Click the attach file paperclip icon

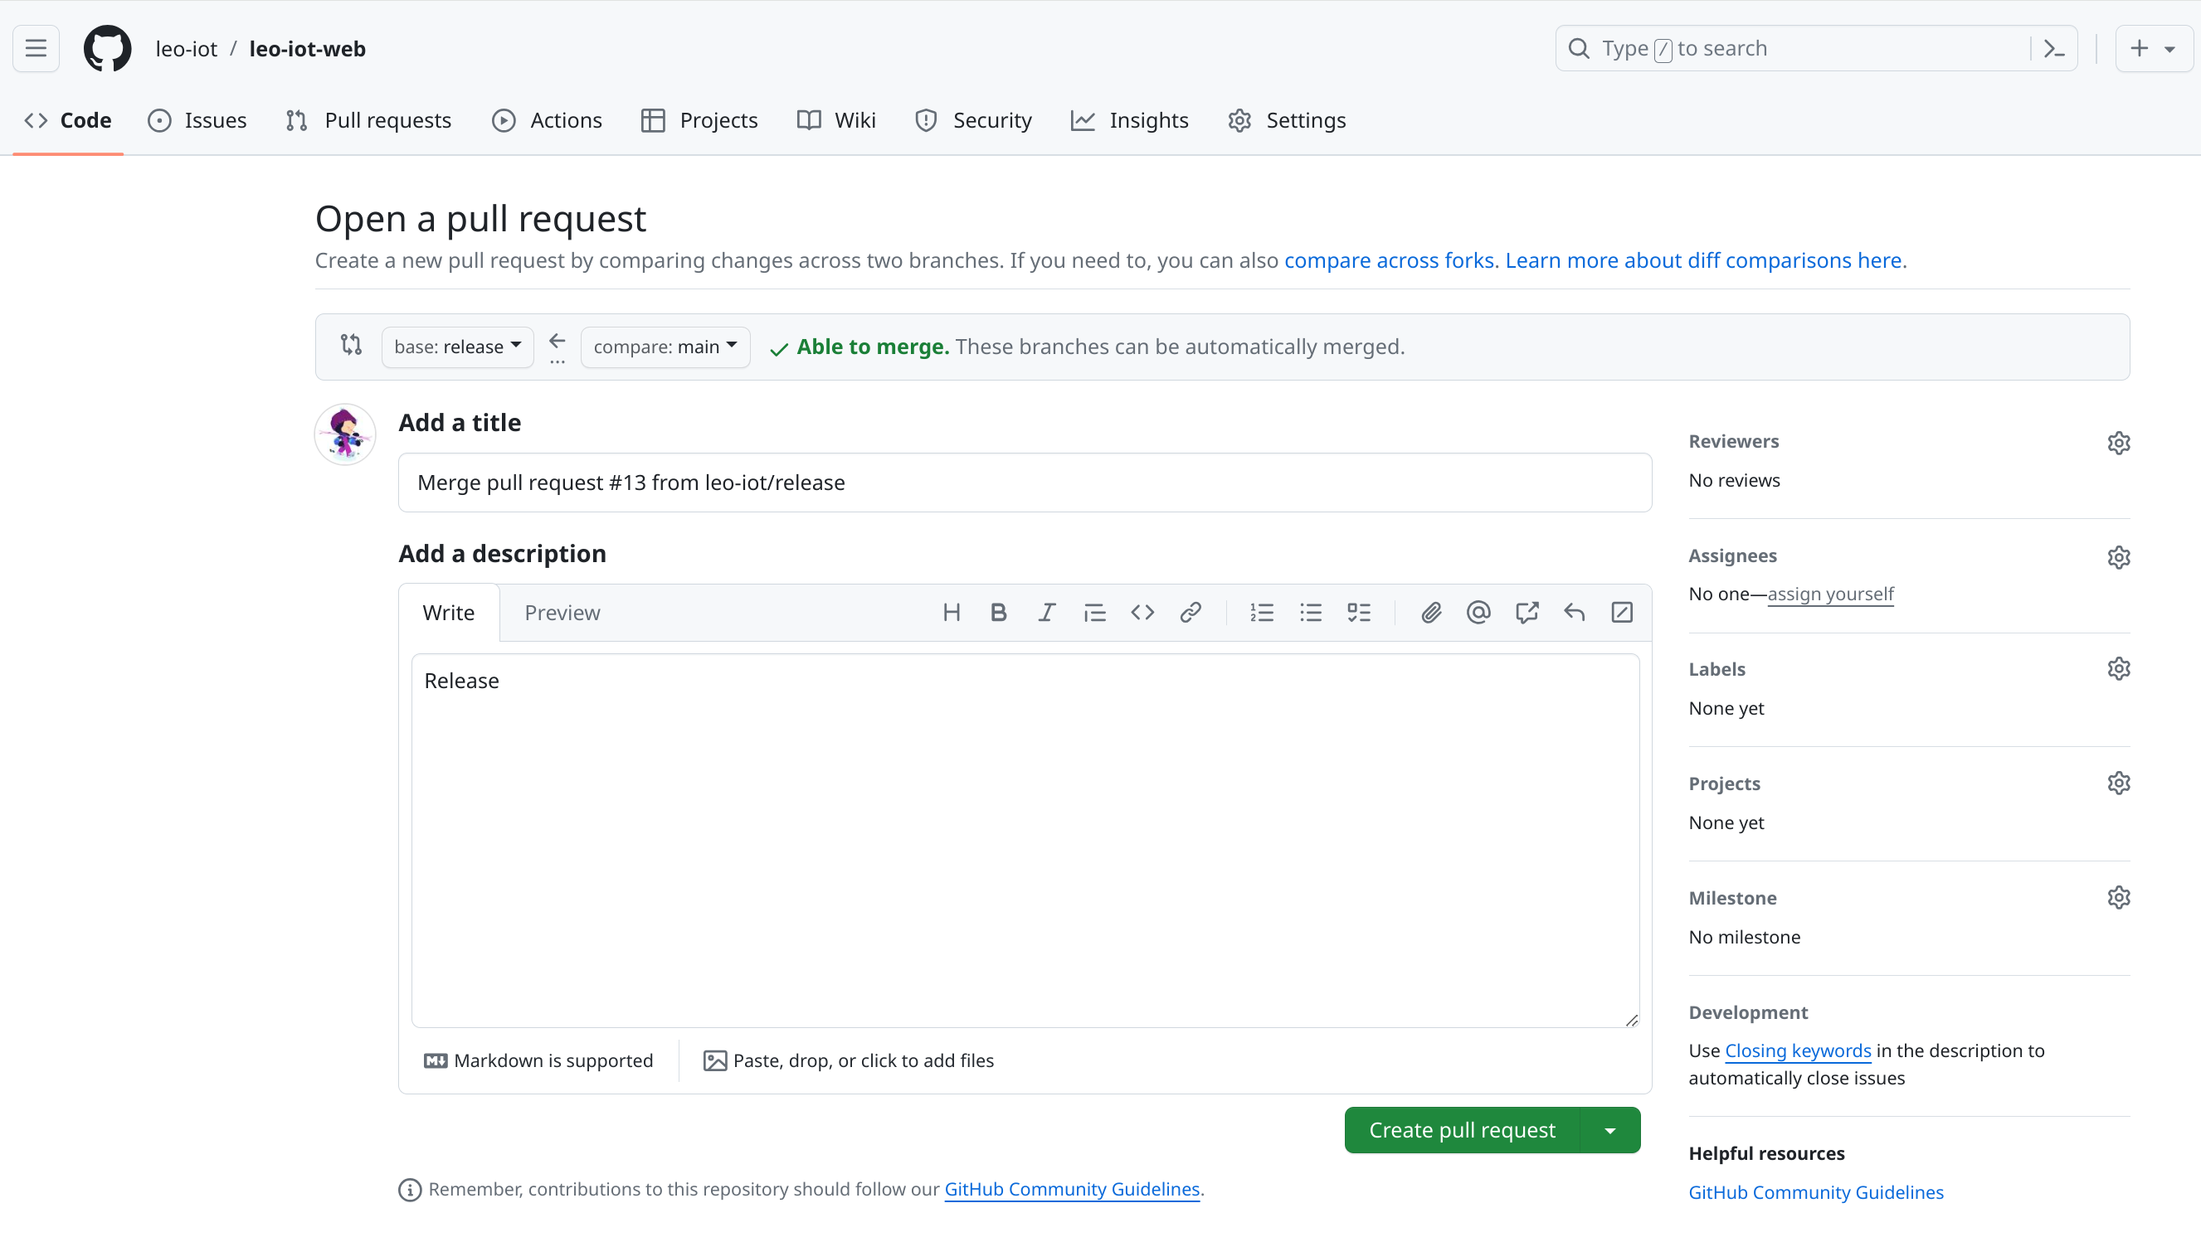click(1432, 614)
